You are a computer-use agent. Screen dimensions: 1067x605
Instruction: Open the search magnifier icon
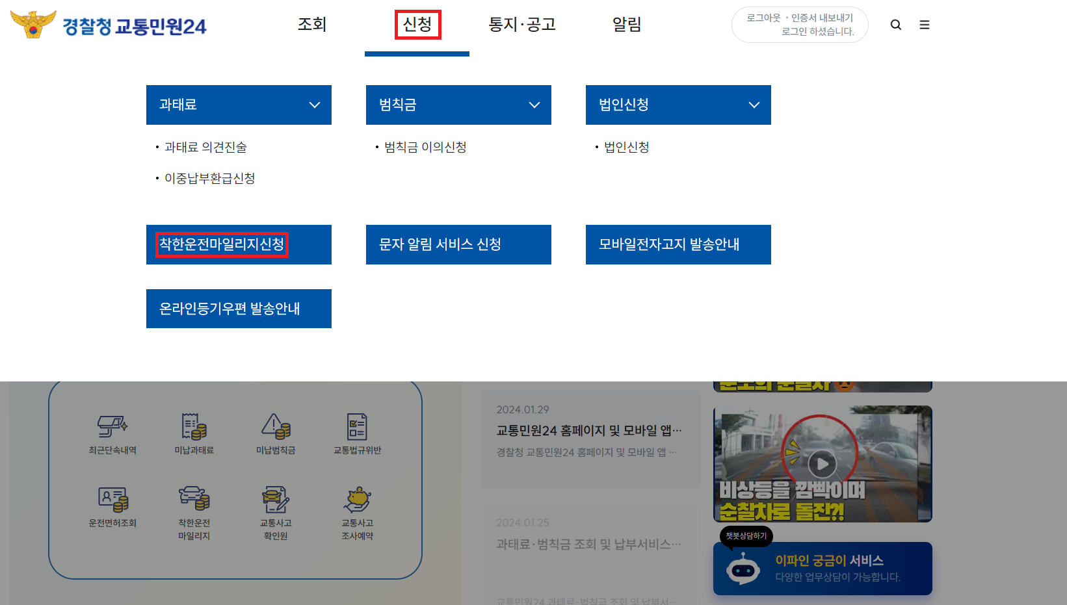pos(896,25)
